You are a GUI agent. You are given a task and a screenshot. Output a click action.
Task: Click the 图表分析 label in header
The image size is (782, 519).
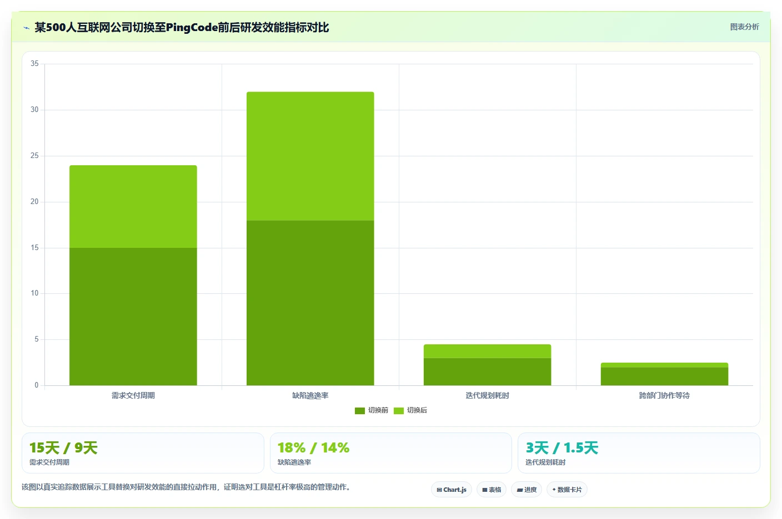744,27
